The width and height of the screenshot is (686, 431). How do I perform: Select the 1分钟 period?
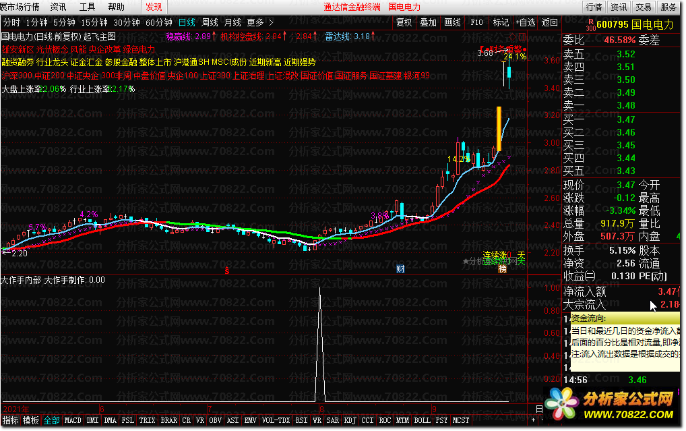tap(37, 22)
